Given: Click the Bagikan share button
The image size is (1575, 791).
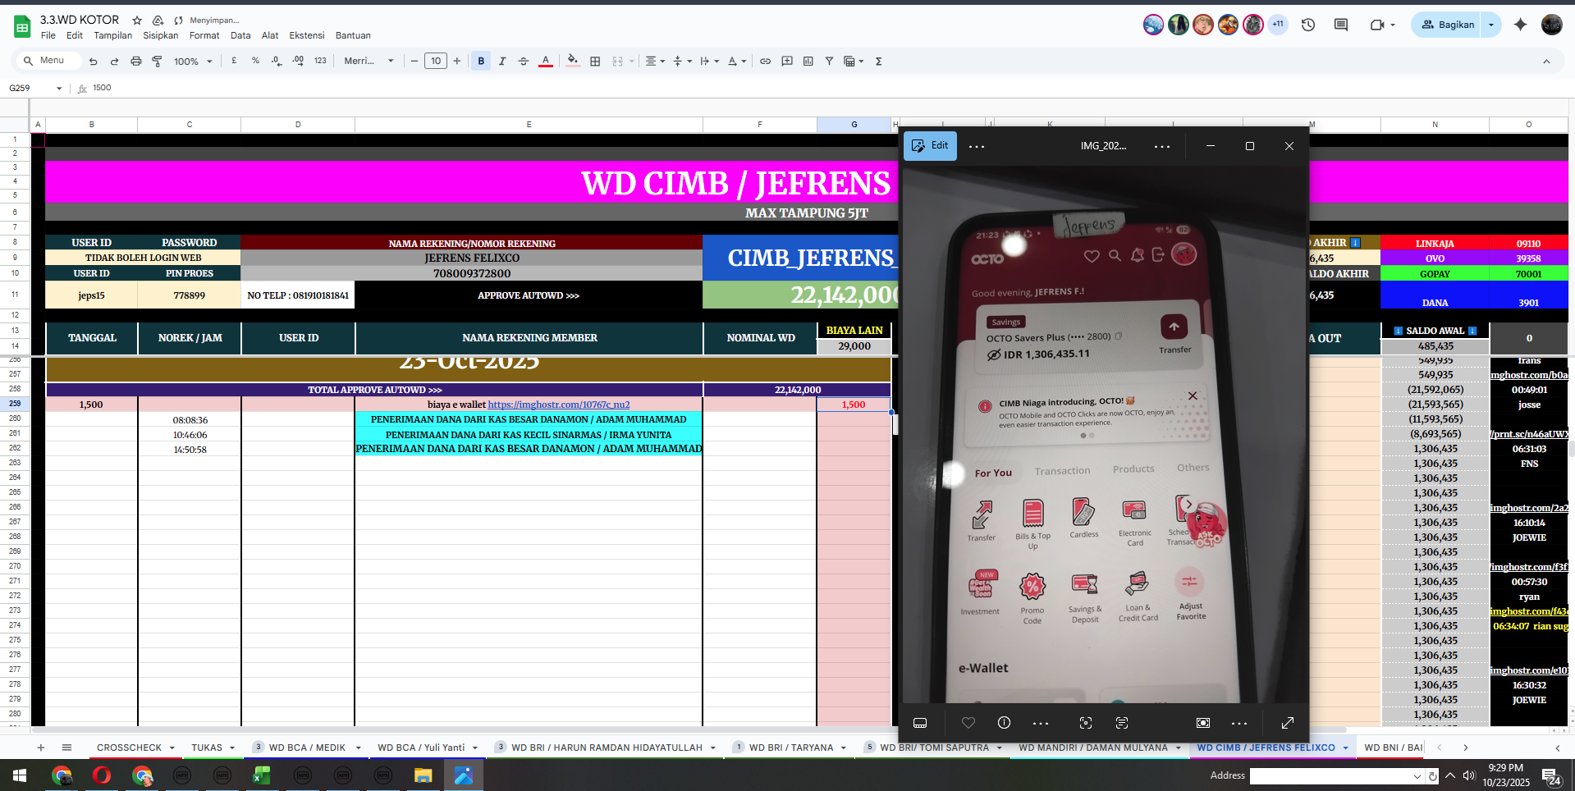Looking at the screenshot, I should click(1448, 25).
